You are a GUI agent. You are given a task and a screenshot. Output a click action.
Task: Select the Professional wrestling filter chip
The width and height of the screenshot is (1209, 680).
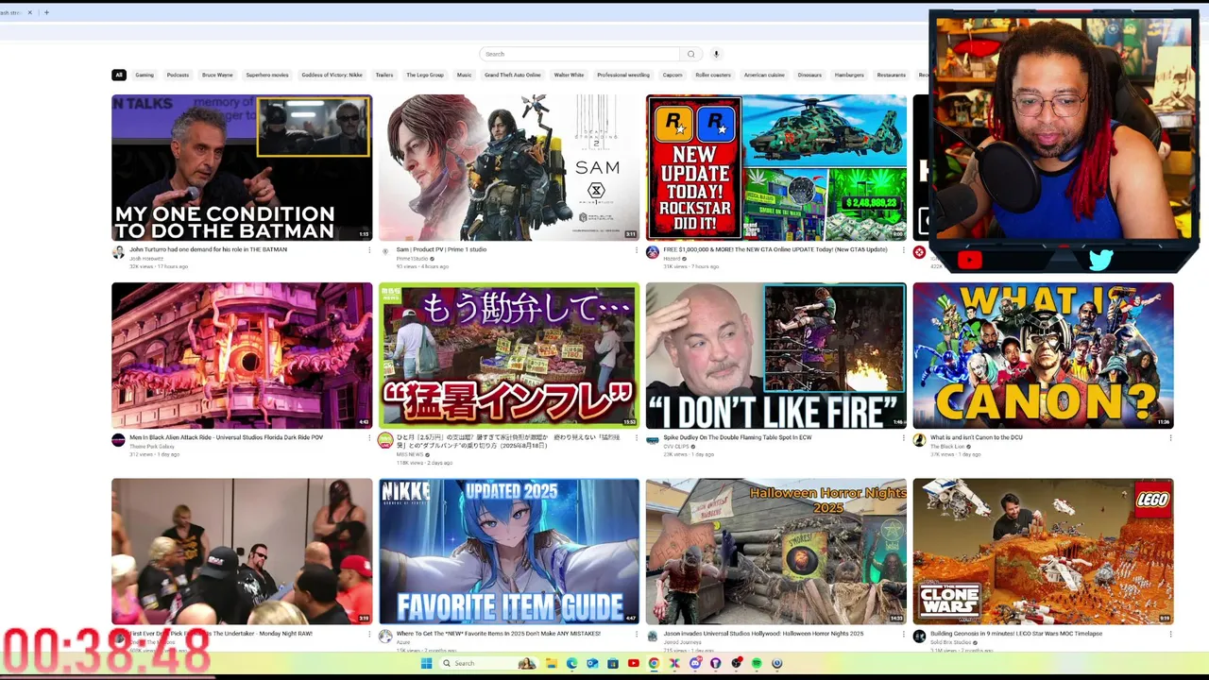click(623, 75)
